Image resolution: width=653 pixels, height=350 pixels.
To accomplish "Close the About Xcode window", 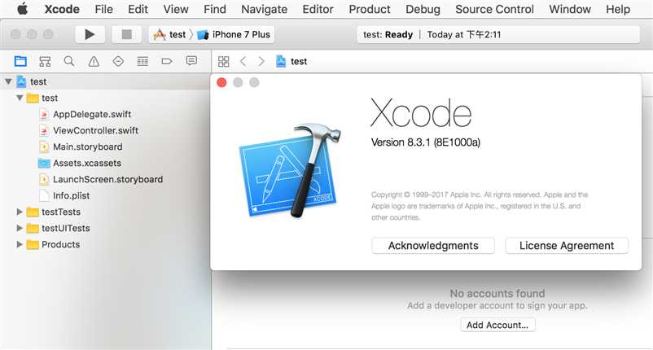I will tap(221, 82).
